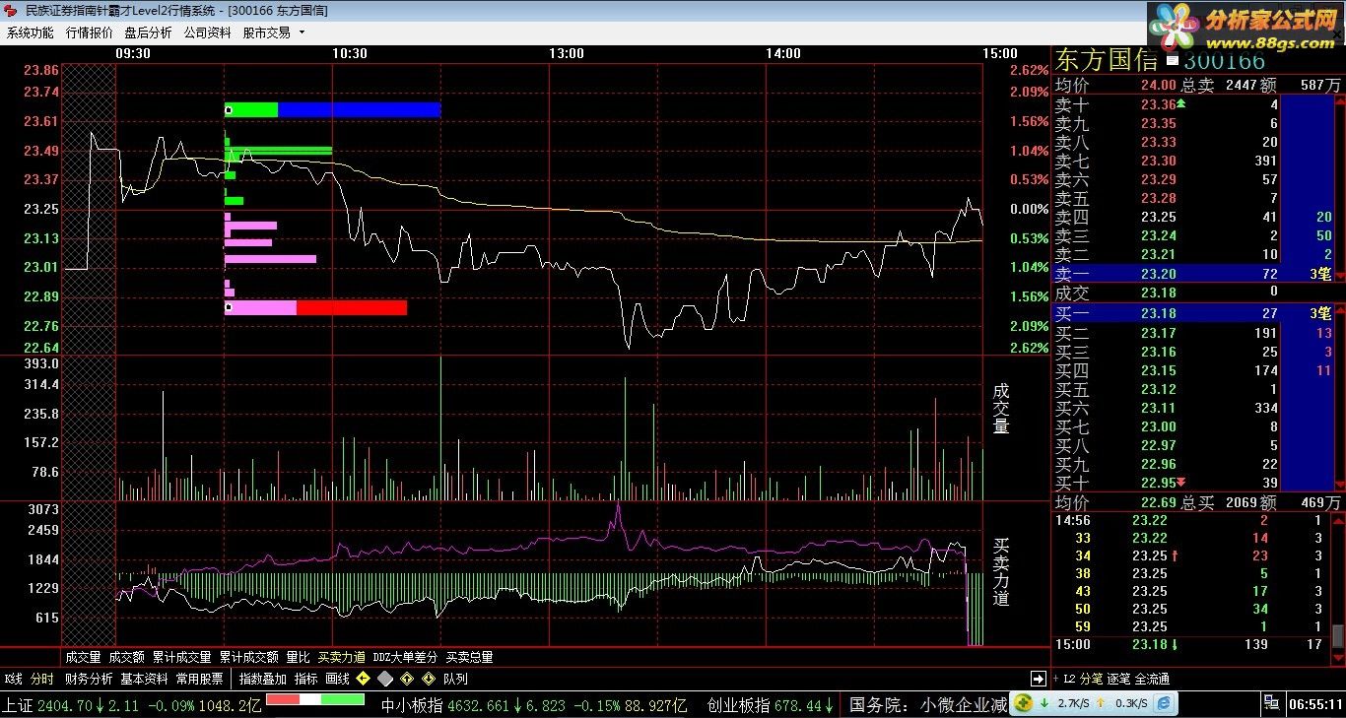Click the 指标 button
1346x718 pixels.
tap(306, 679)
